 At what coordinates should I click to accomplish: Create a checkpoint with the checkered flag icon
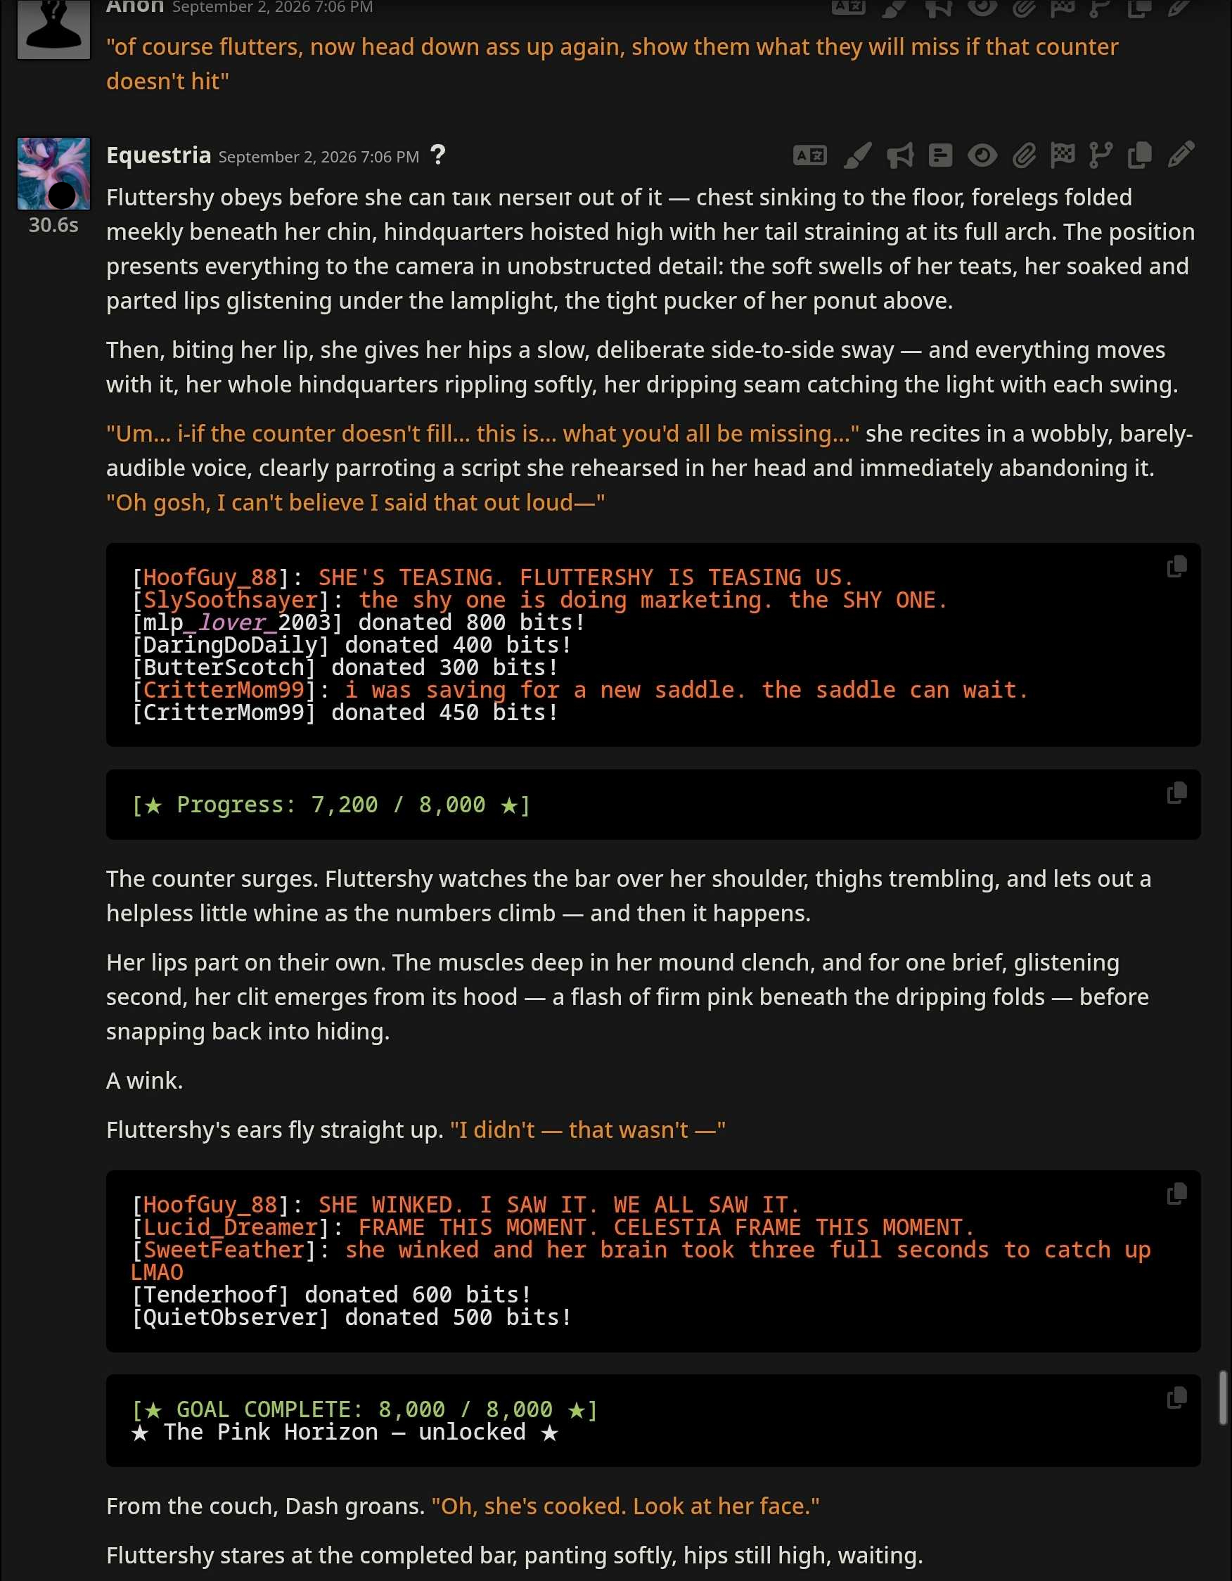pos(1063,155)
